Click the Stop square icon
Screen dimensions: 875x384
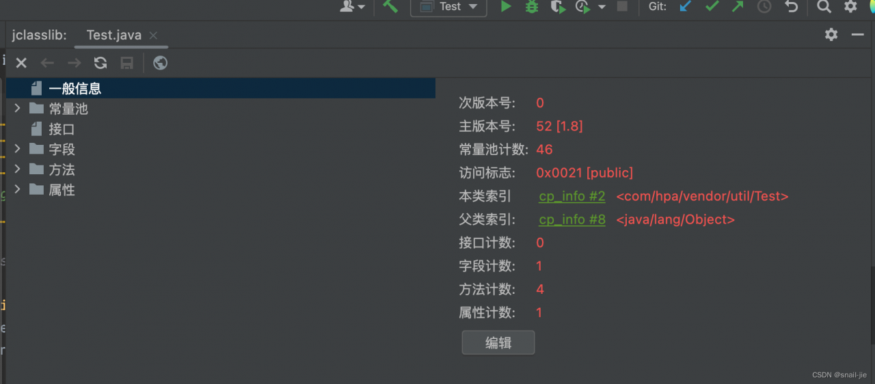tap(622, 6)
